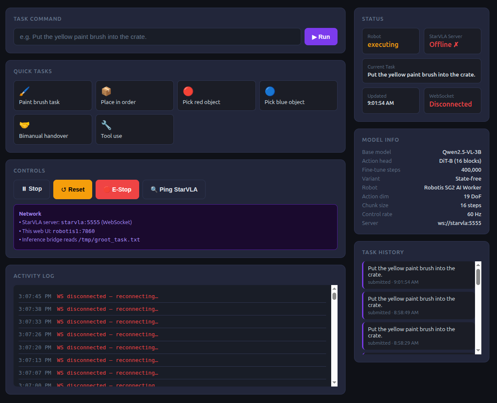Click the State-free variant value
The height and width of the screenshot is (403, 497).
pyautogui.click(x=468, y=179)
